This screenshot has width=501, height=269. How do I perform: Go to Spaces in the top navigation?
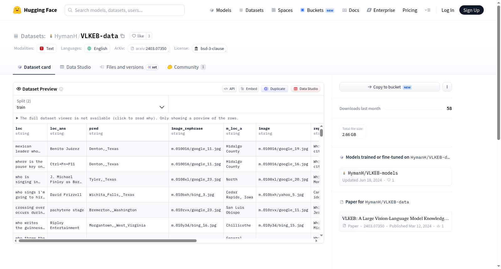pos(282,10)
